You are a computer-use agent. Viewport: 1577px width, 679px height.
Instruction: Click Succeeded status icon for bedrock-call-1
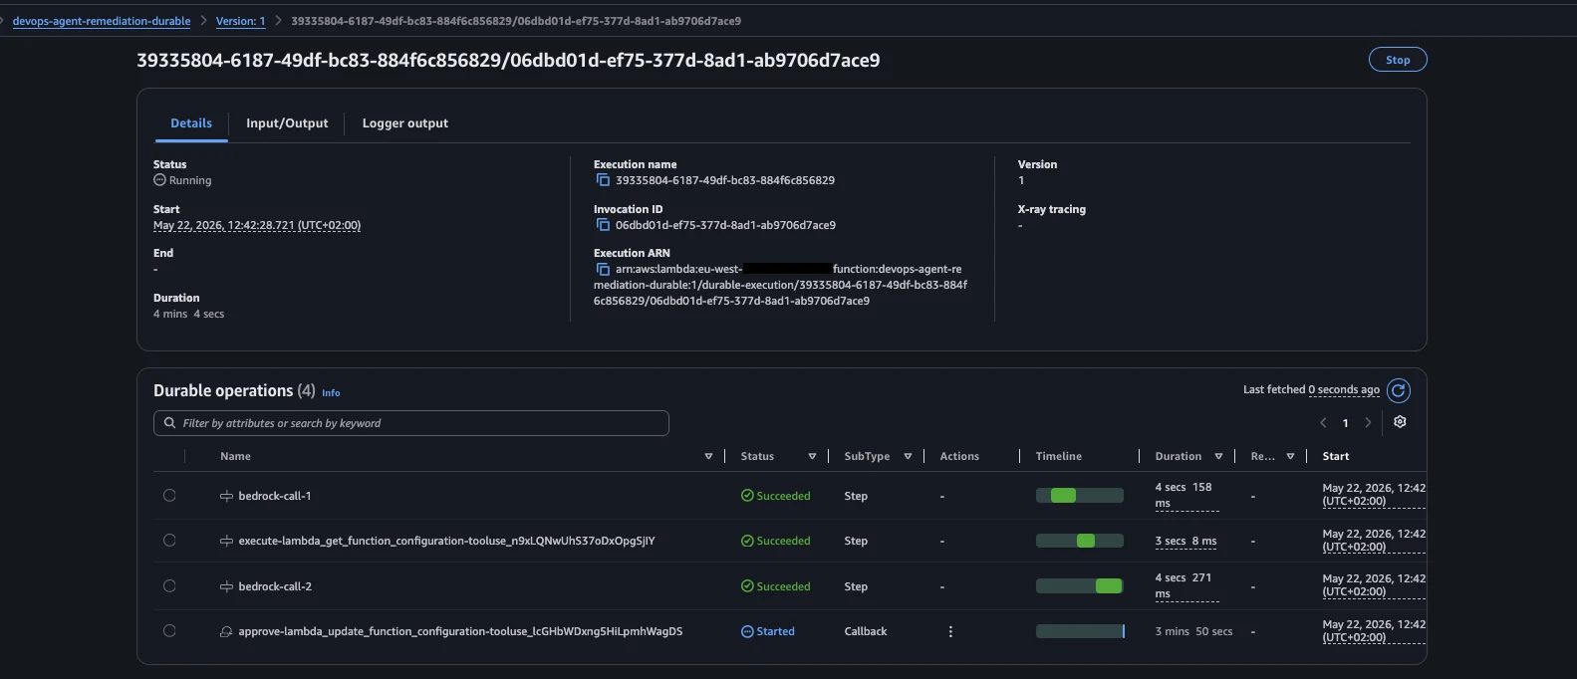coord(747,496)
